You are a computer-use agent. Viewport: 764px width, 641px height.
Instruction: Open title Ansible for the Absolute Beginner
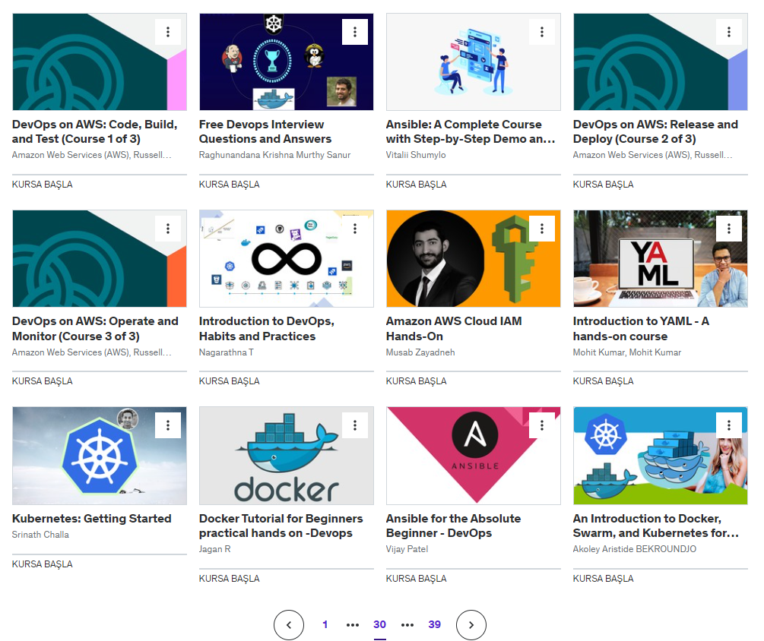pos(454,526)
